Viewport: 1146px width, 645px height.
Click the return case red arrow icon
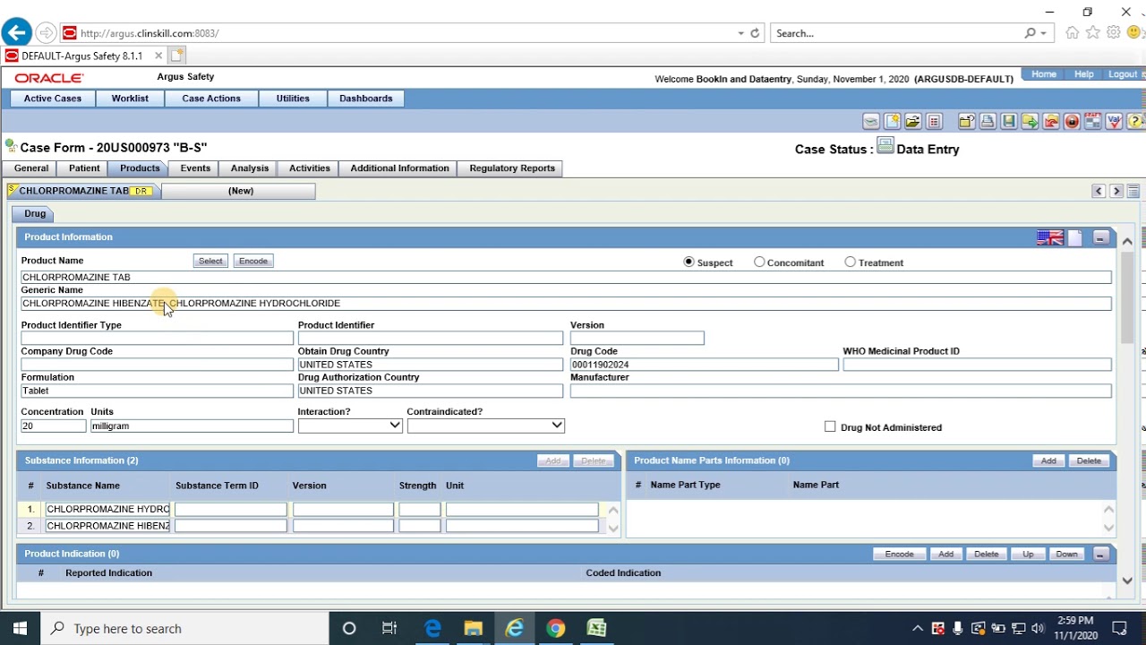[1051, 122]
